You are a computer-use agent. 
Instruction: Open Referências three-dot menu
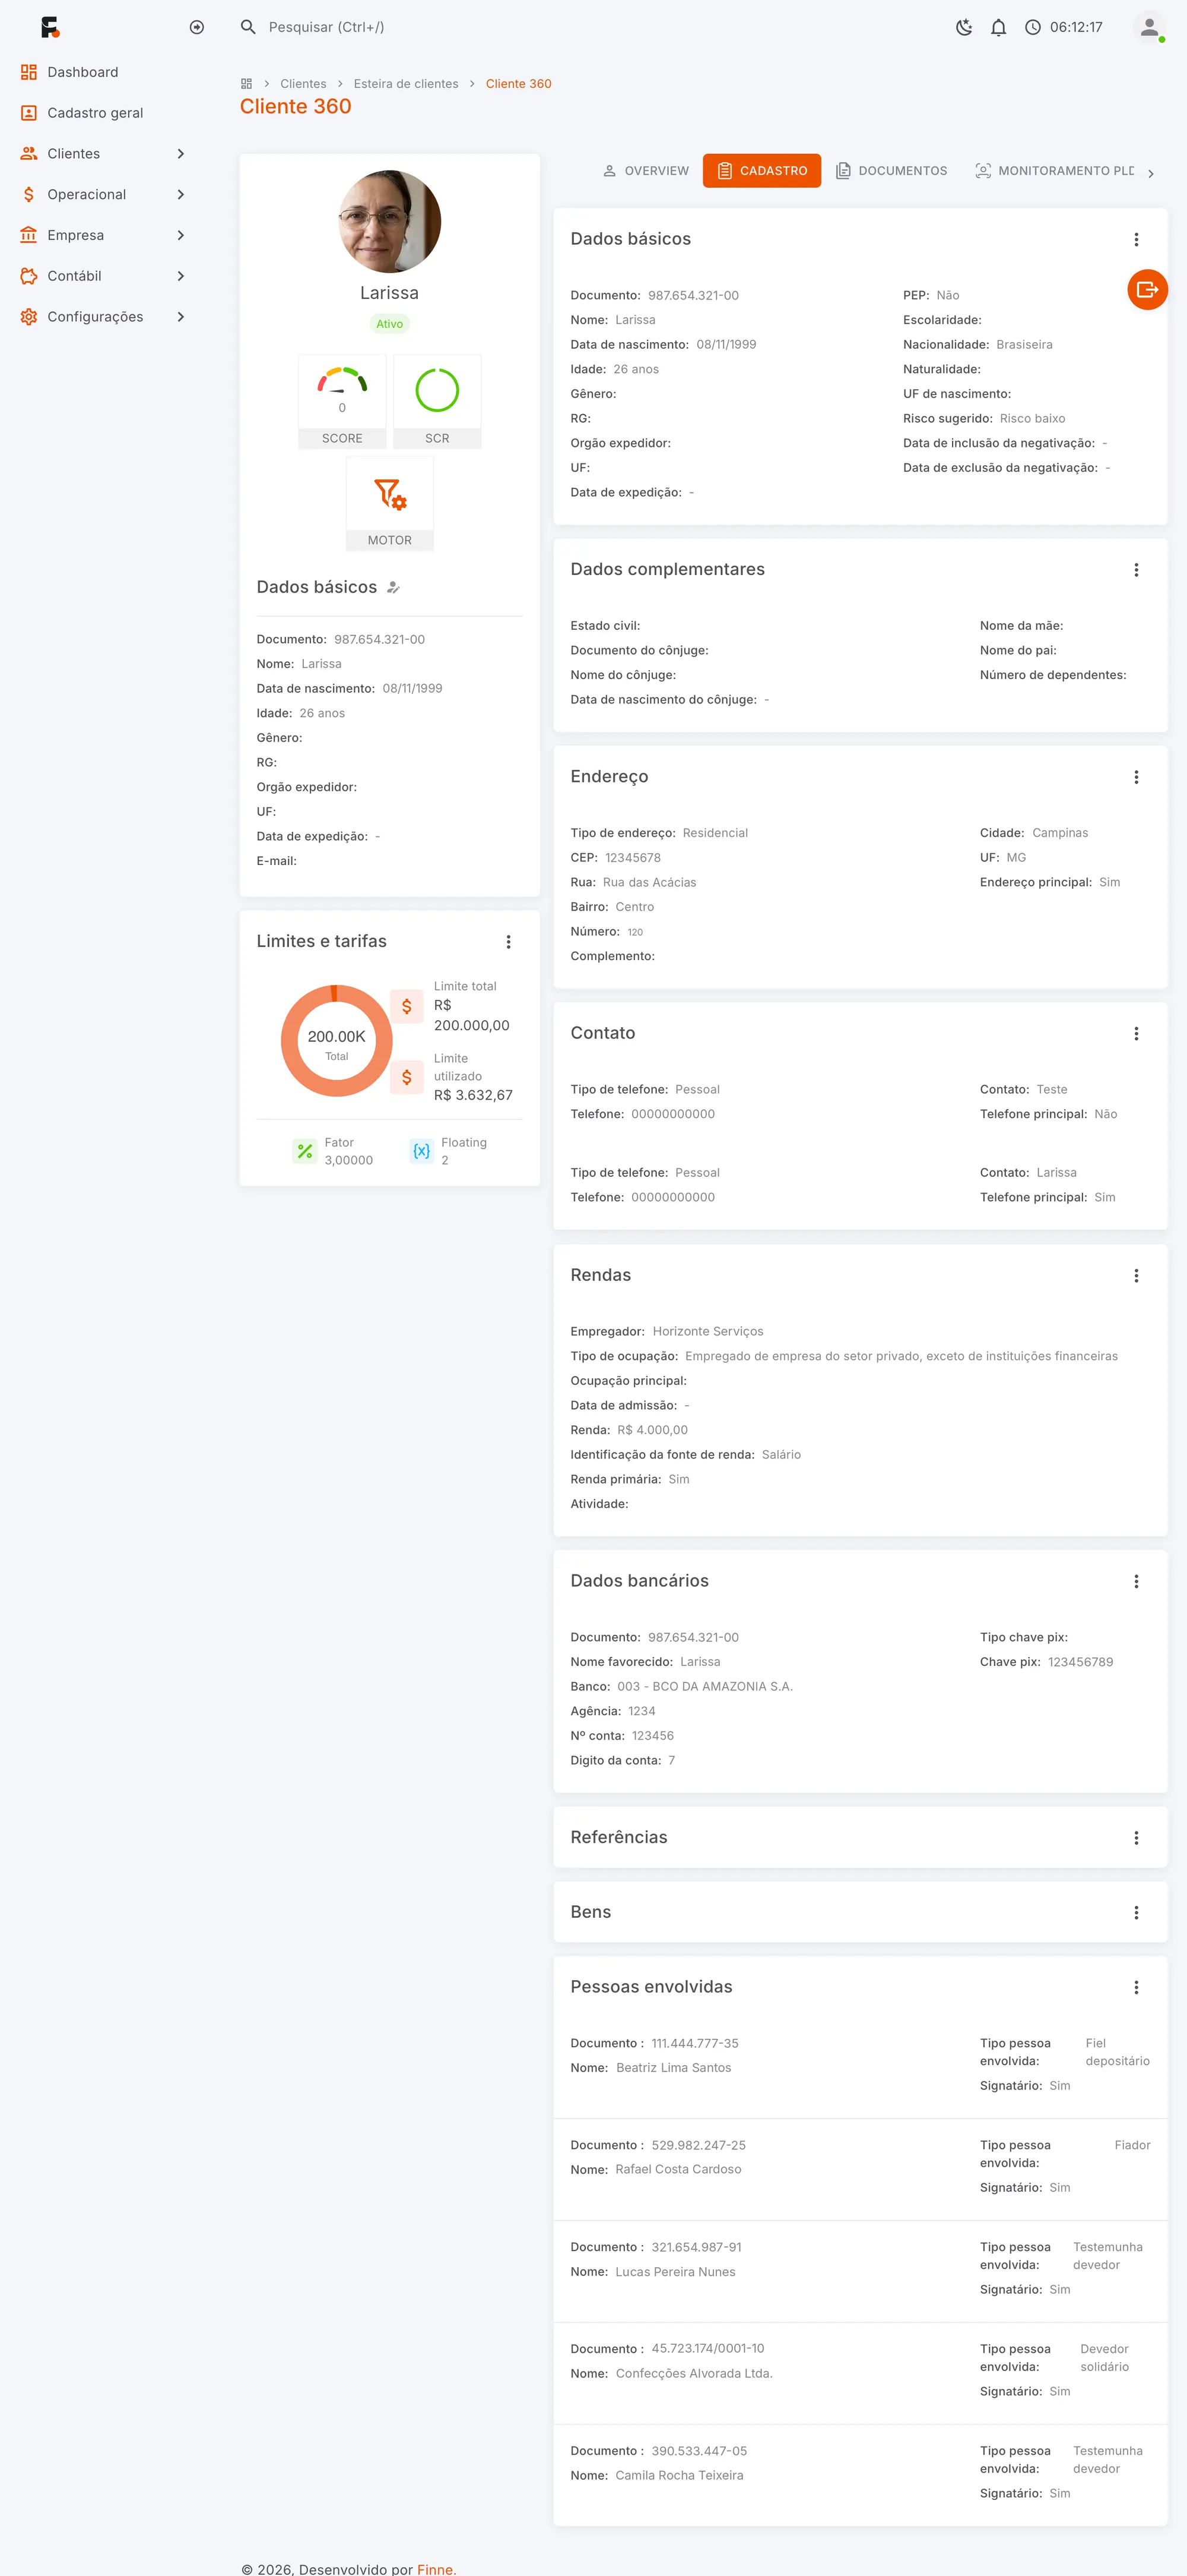tap(1136, 1838)
